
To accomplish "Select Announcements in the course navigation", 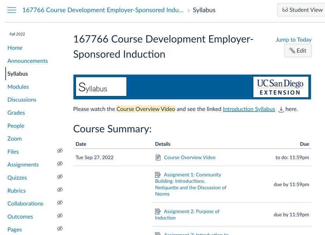I will pyautogui.click(x=28, y=61).
